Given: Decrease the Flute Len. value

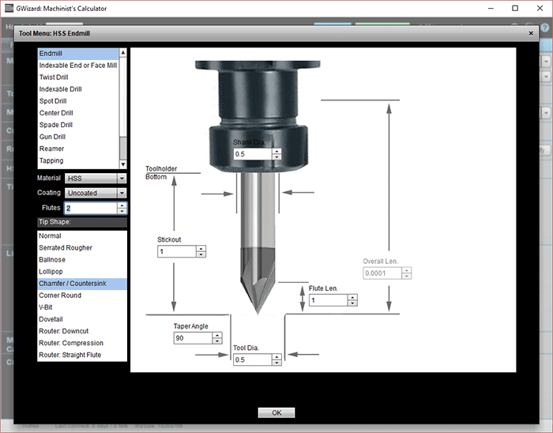Looking at the screenshot, I should [x=352, y=303].
